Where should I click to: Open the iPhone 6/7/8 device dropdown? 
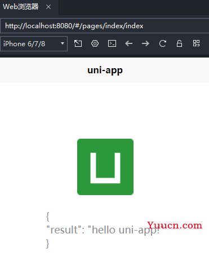tap(34, 44)
